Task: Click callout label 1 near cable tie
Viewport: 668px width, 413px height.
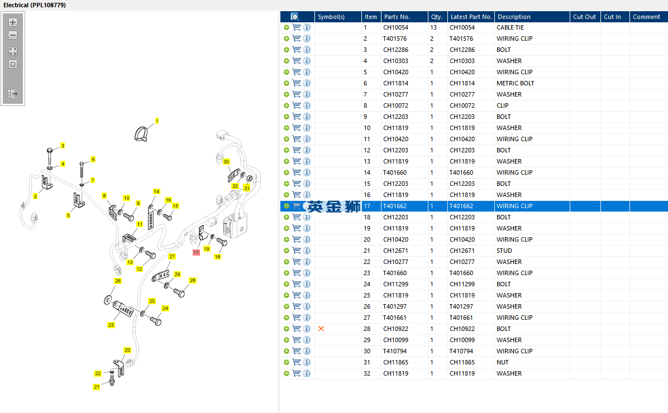Action: 157,121
